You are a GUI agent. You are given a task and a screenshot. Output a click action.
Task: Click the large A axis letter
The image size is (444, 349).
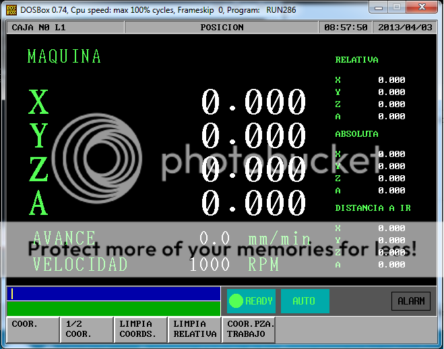[38, 203]
